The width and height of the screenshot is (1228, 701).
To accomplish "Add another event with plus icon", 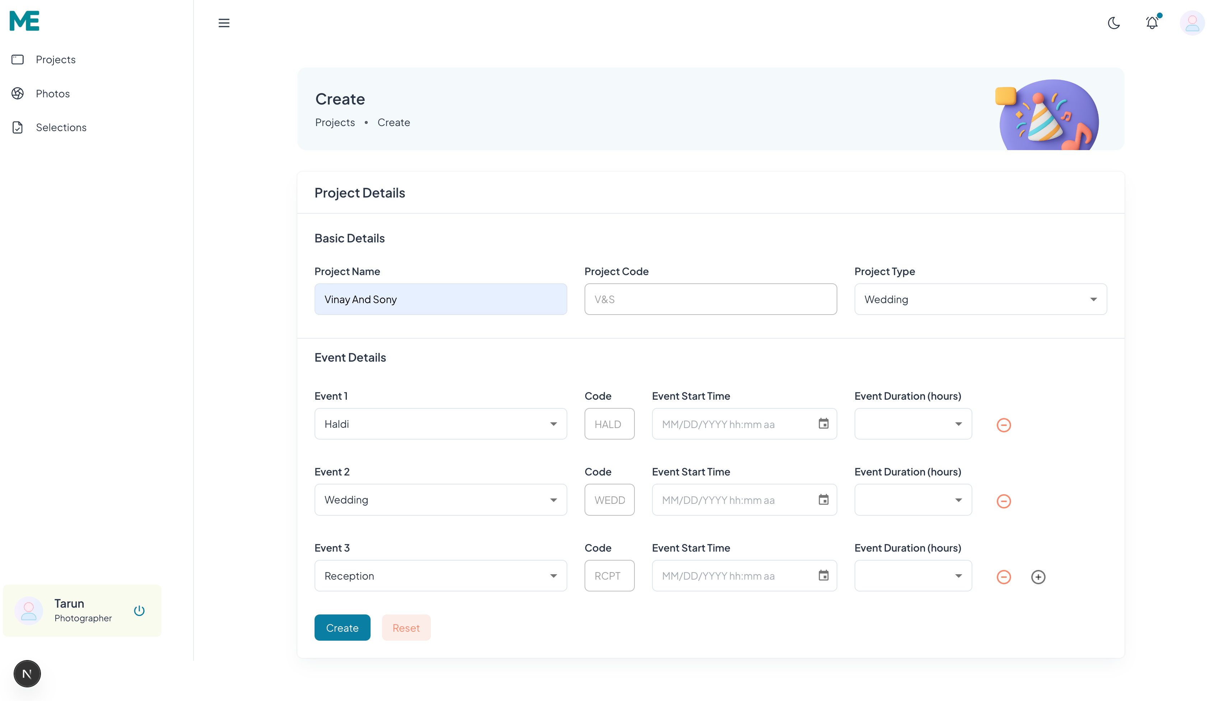I will [x=1038, y=577].
